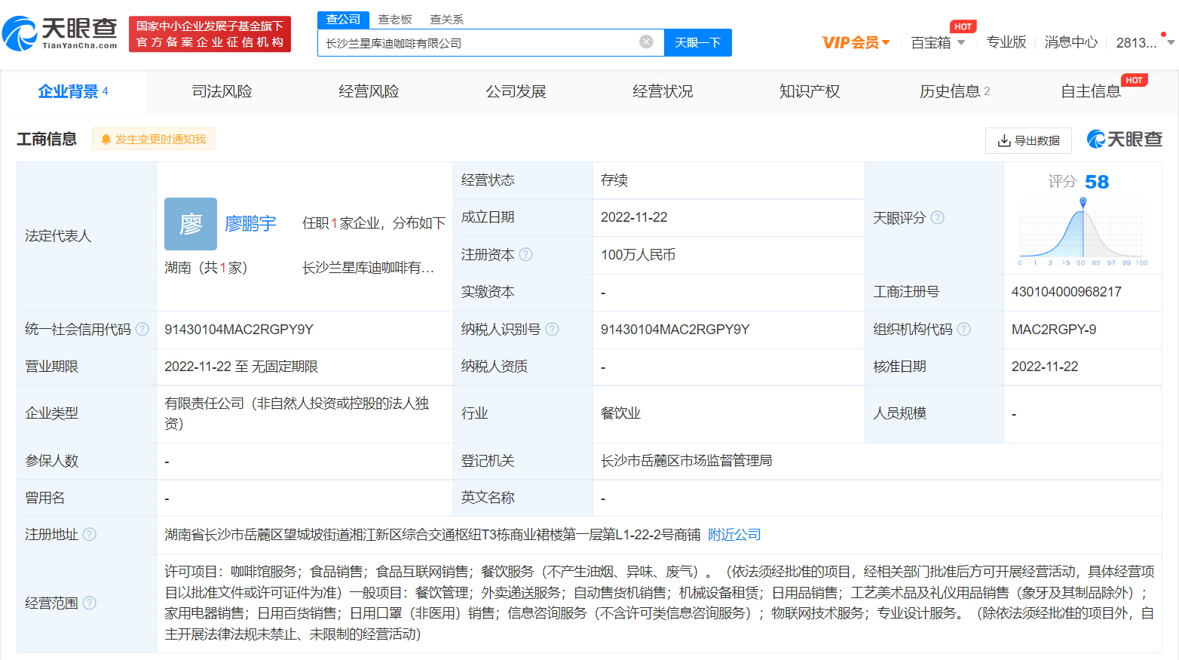This screenshot has height=660, width=1179.
Task: Open the account 2813... dropdown
Action: (1144, 43)
